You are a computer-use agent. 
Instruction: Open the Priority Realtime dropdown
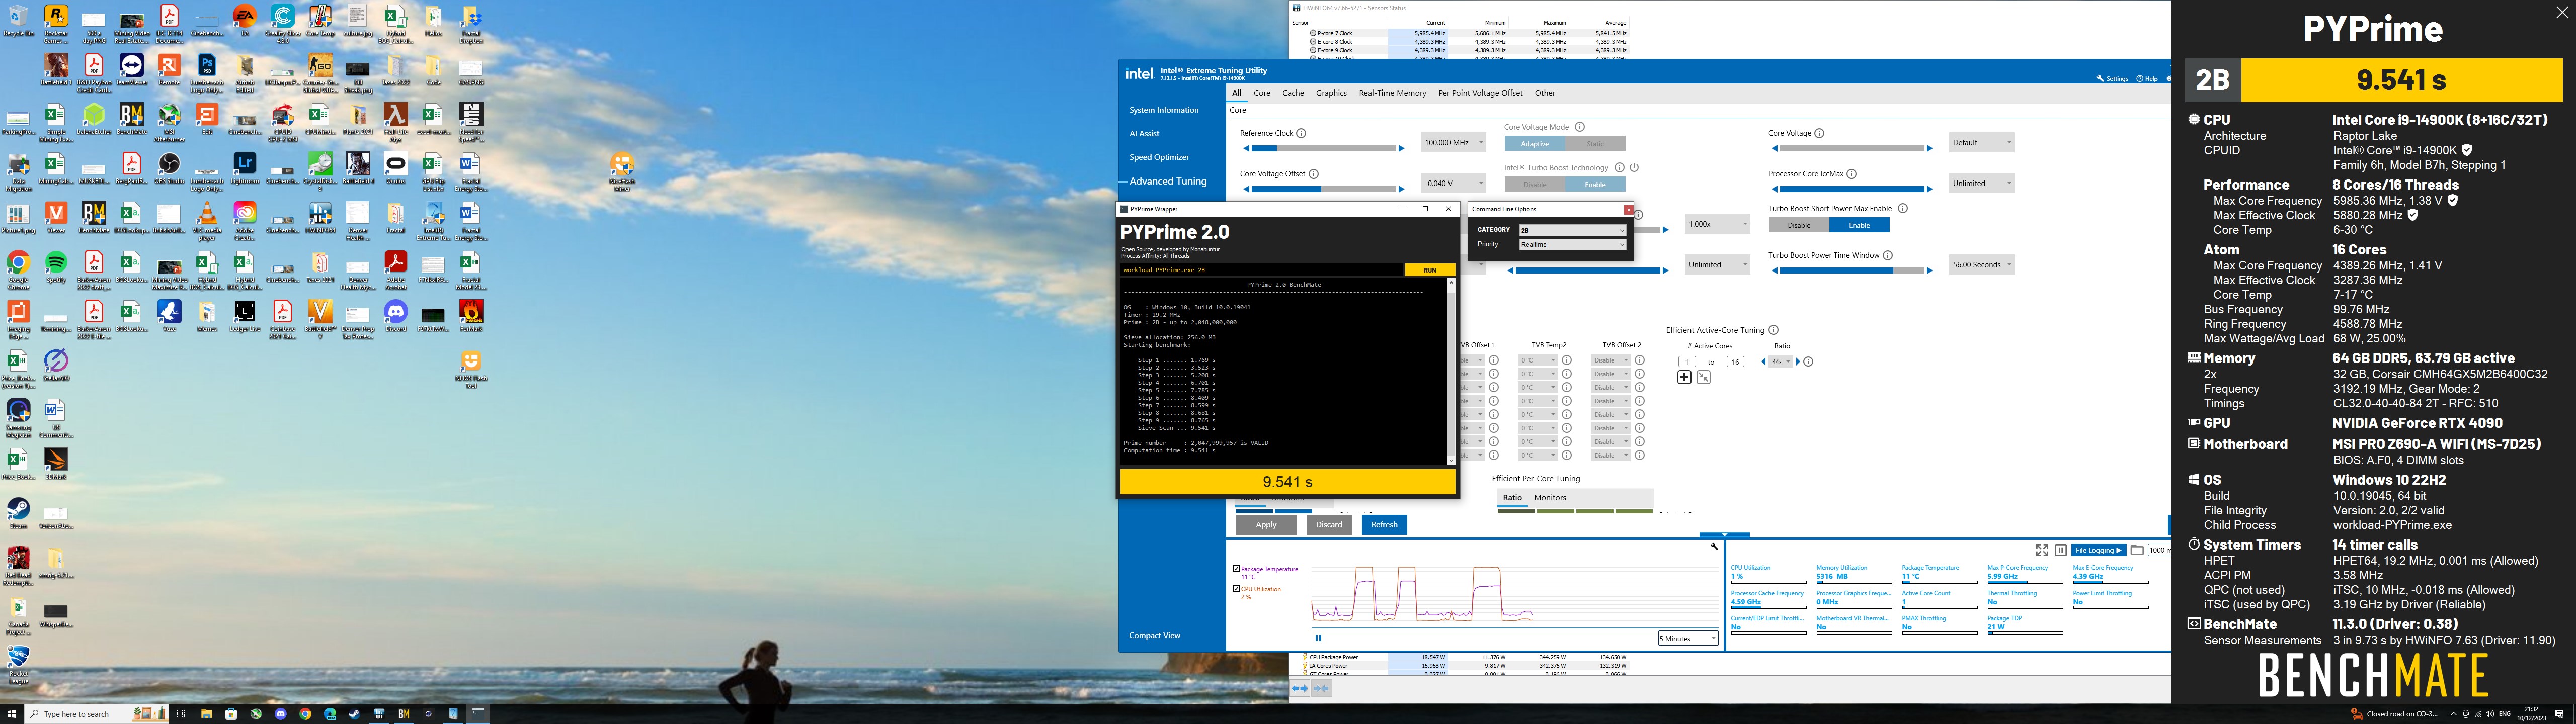click(1572, 245)
